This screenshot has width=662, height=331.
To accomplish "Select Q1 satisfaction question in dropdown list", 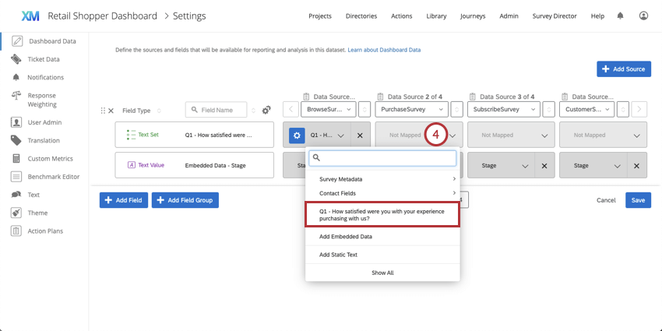I will (x=382, y=214).
